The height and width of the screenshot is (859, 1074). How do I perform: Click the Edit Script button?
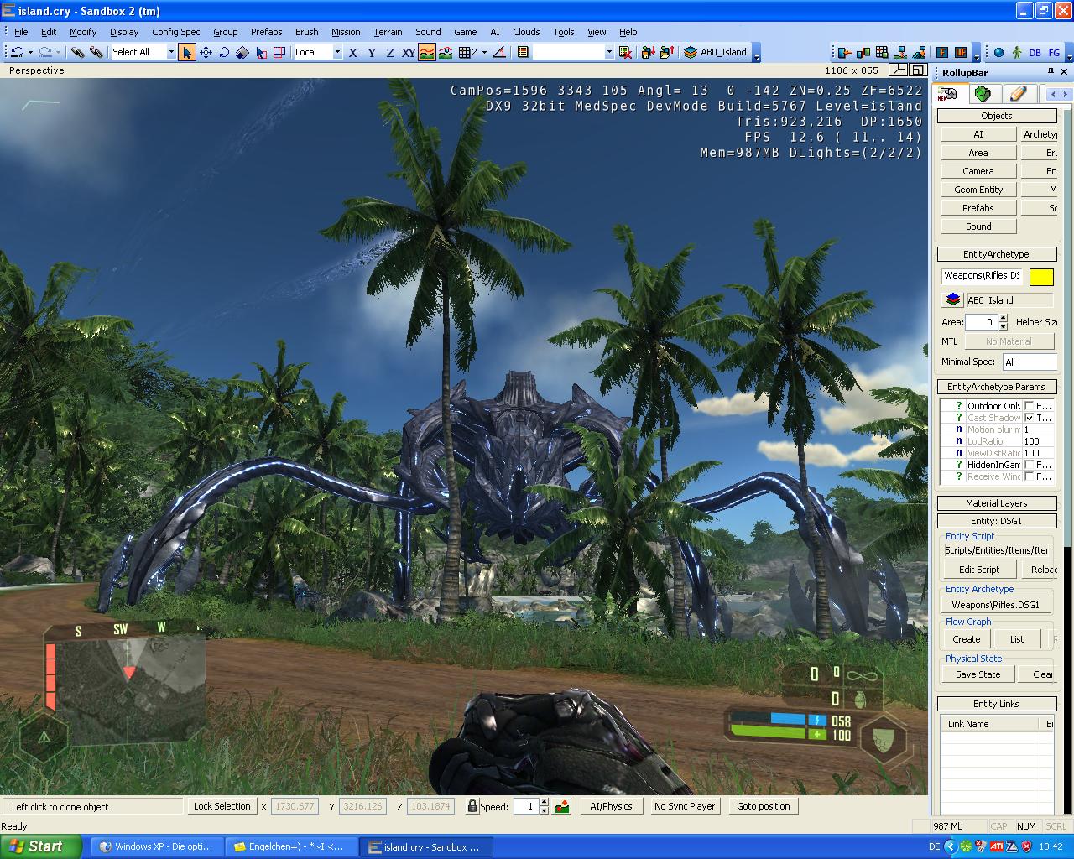pos(979,570)
